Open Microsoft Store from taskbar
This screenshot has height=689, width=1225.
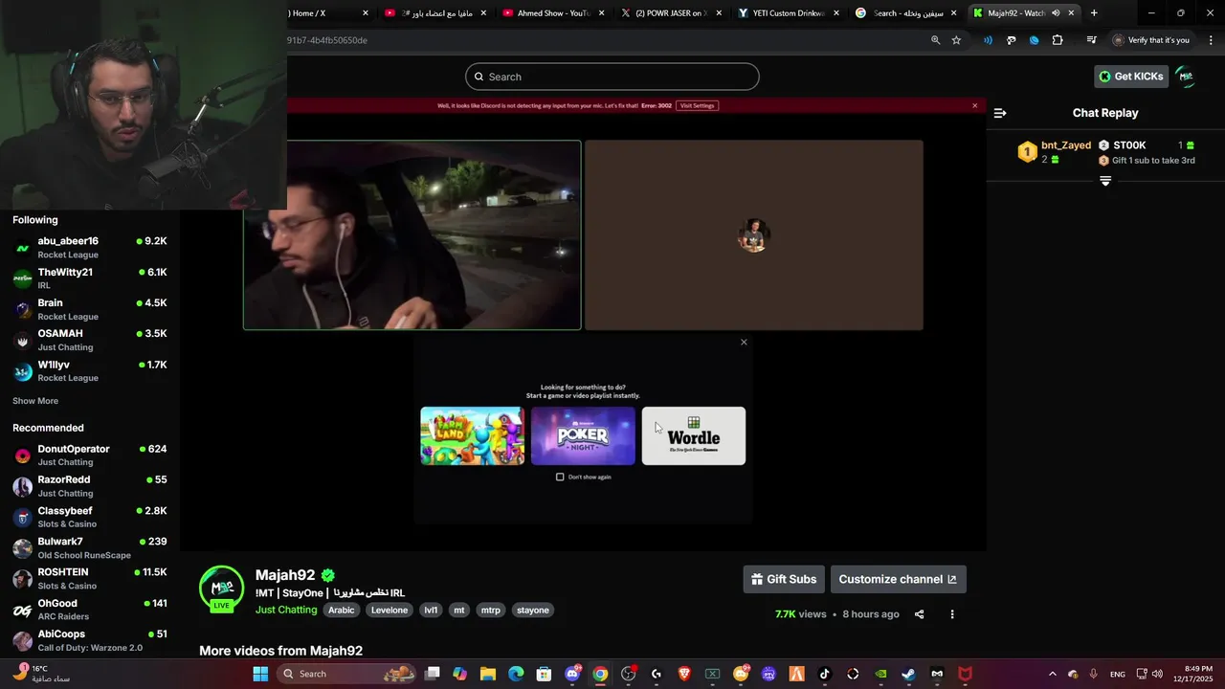544,674
